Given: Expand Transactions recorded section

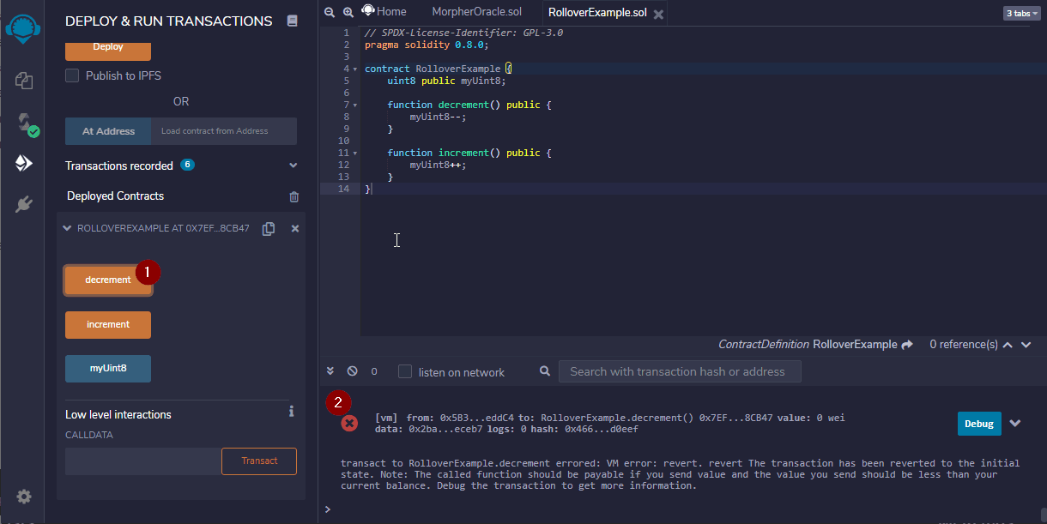Looking at the screenshot, I should [x=294, y=166].
